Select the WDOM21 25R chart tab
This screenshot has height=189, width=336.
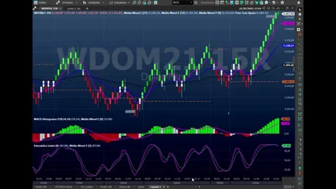point(74,8)
